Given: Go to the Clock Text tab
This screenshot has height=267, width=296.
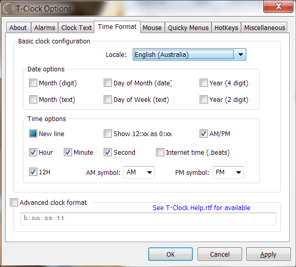Looking at the screenshot, I should tap(76, 28).
